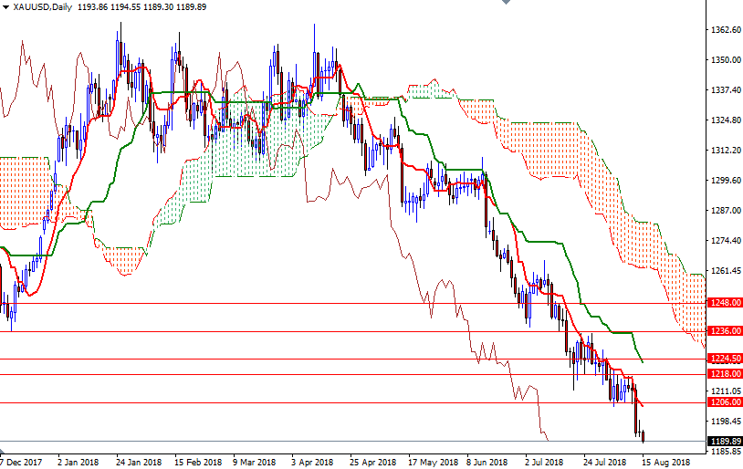Select the 1248.00 red price level tag

tap(724, 303)
